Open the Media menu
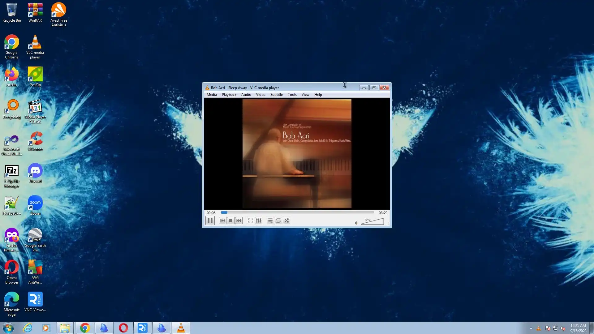 point(212,95)
